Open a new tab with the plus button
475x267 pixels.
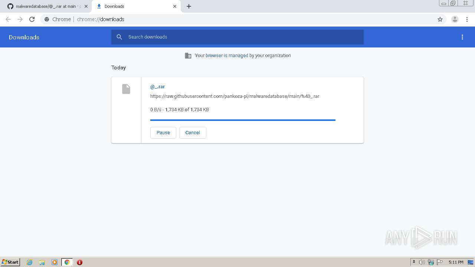[x=189, y=6]
